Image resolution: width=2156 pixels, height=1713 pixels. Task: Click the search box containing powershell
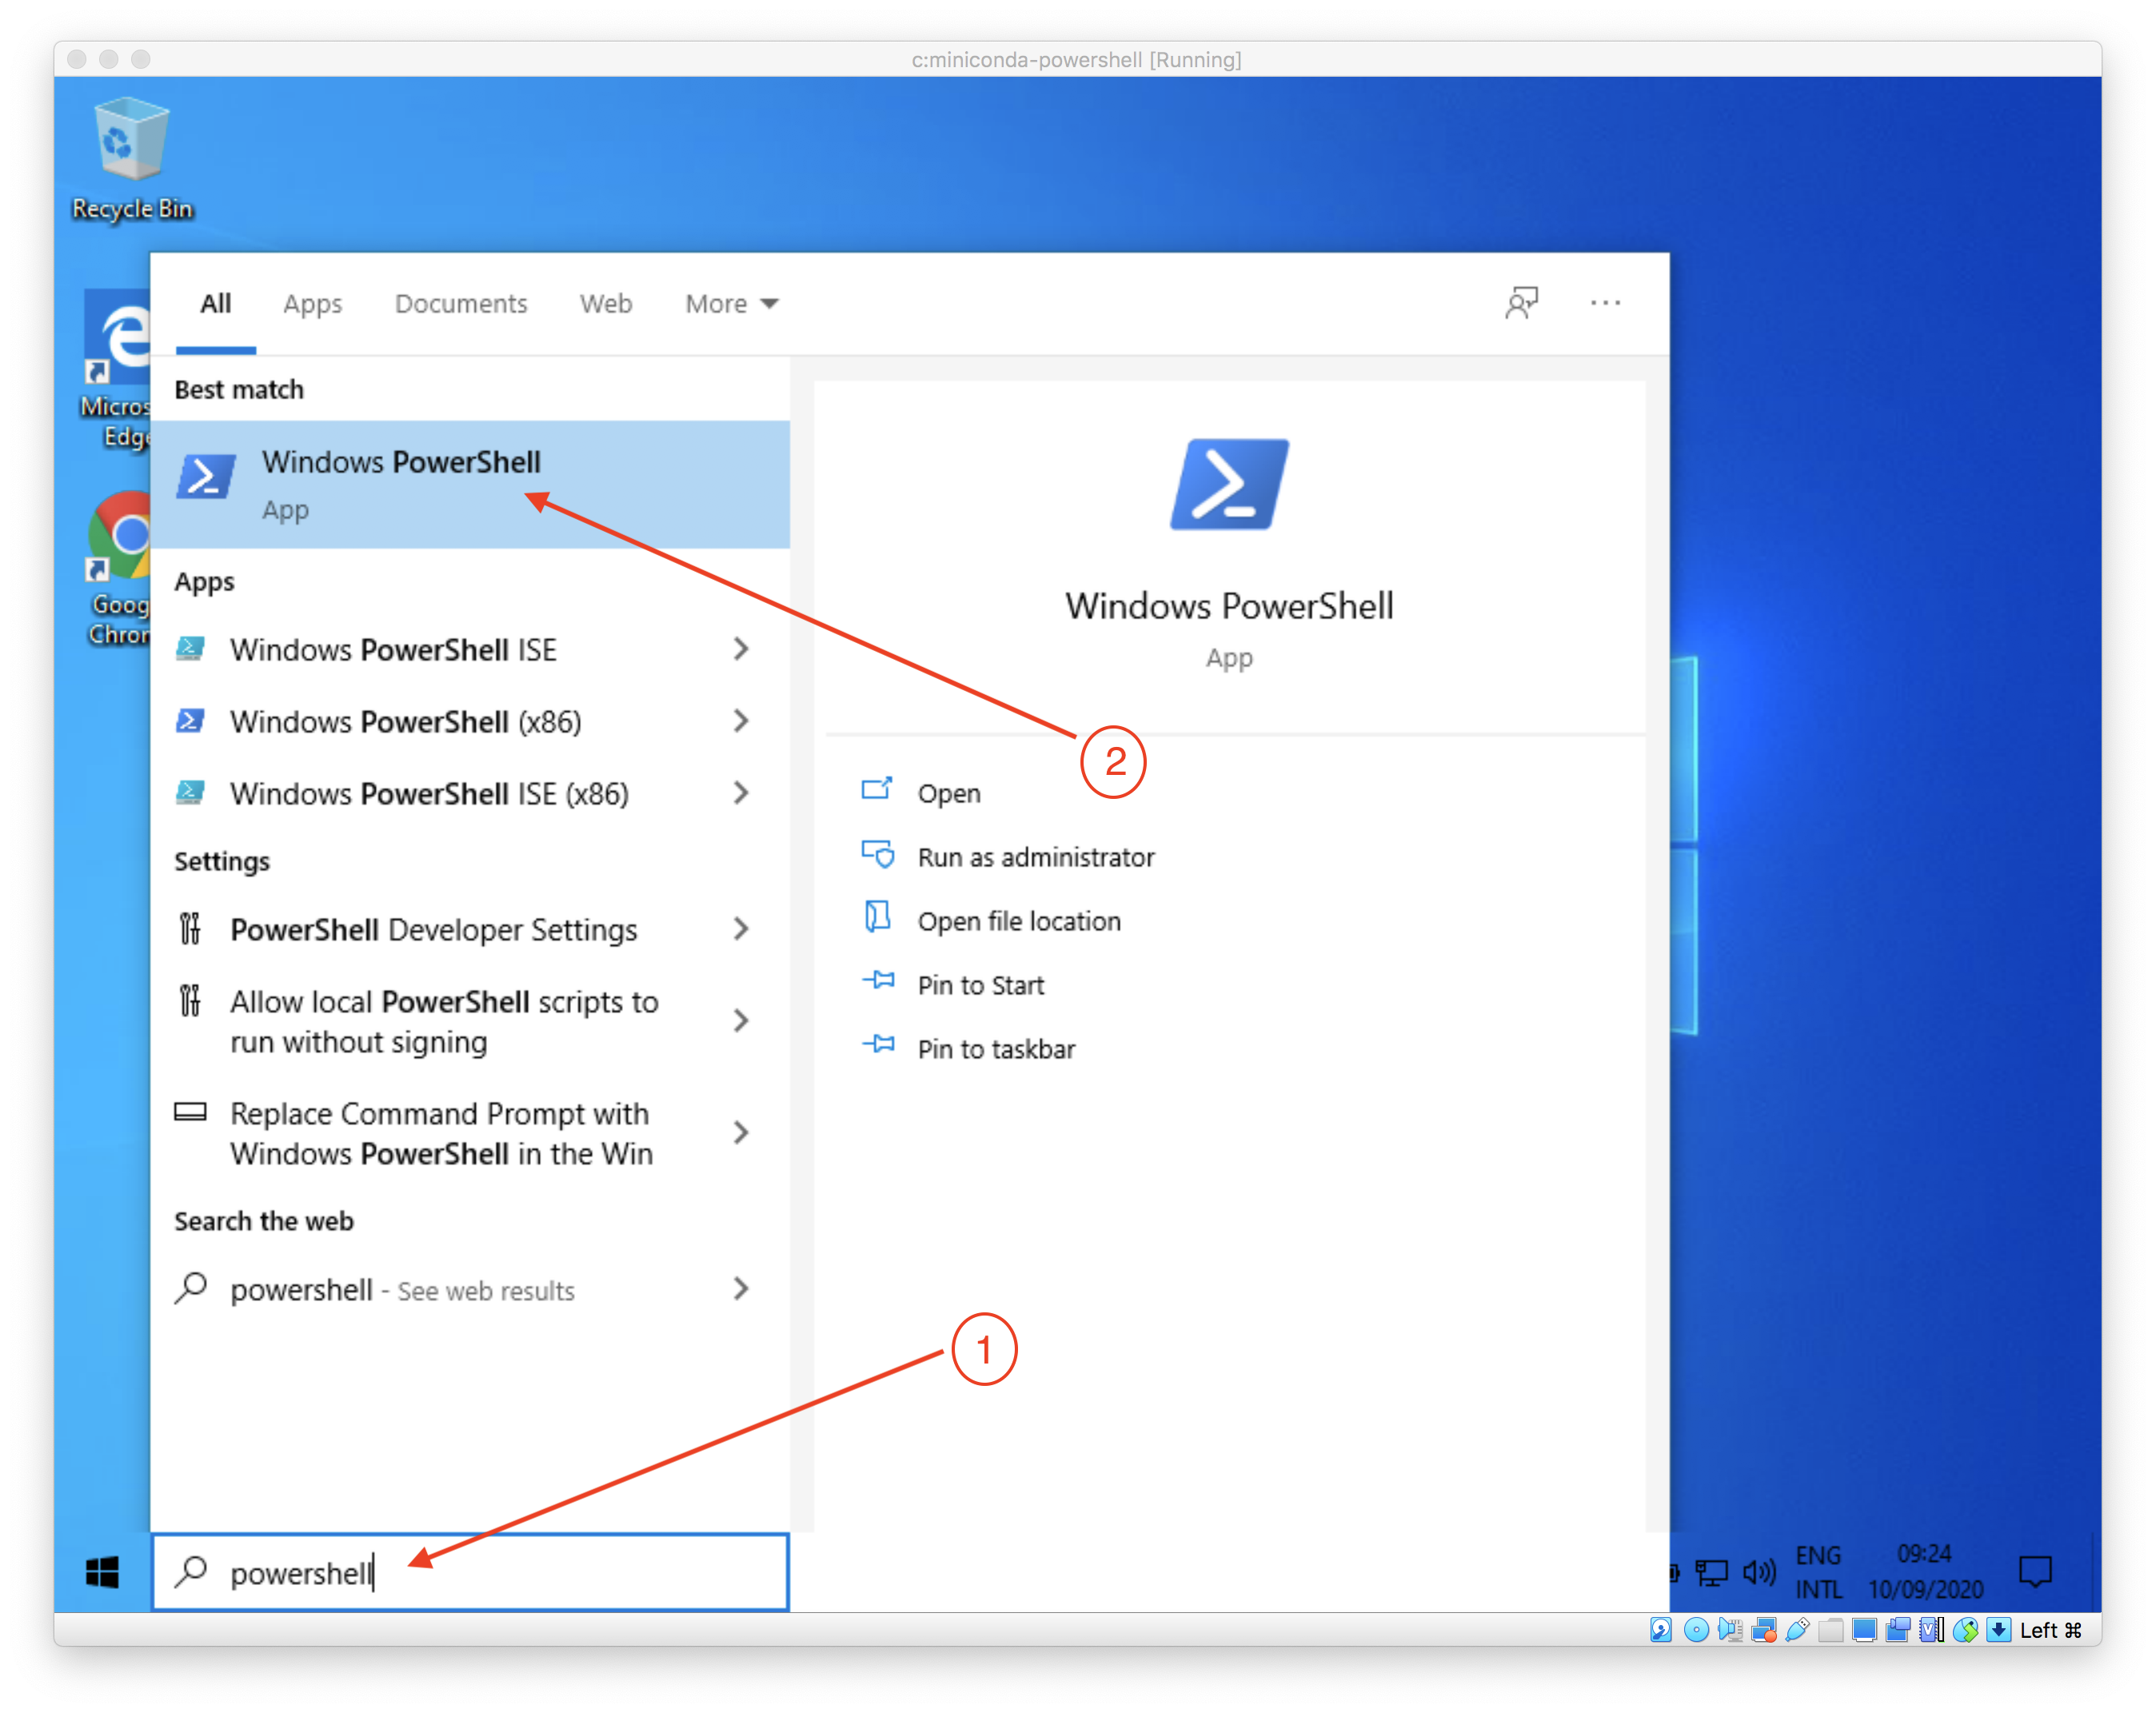pyautogui.click(x=470, y=1573)
